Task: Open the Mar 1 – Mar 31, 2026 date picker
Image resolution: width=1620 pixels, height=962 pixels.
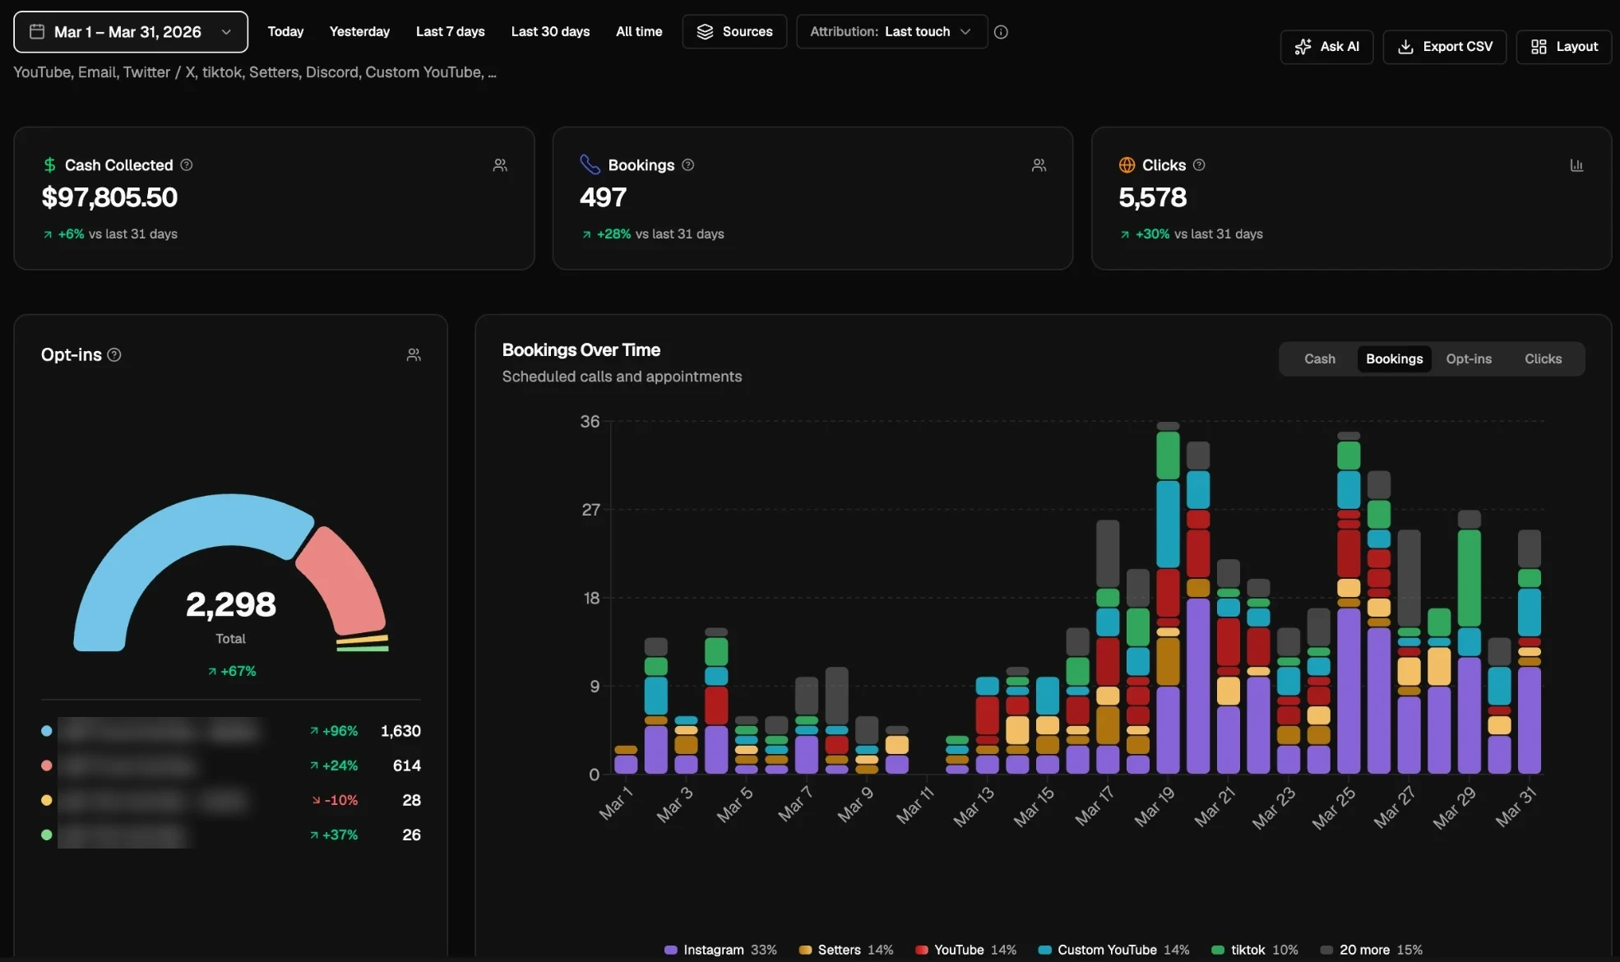Action: pos(131,32)
